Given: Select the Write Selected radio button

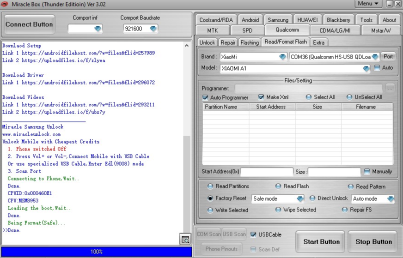Looking at the screenshot, I should coord(210,210).
